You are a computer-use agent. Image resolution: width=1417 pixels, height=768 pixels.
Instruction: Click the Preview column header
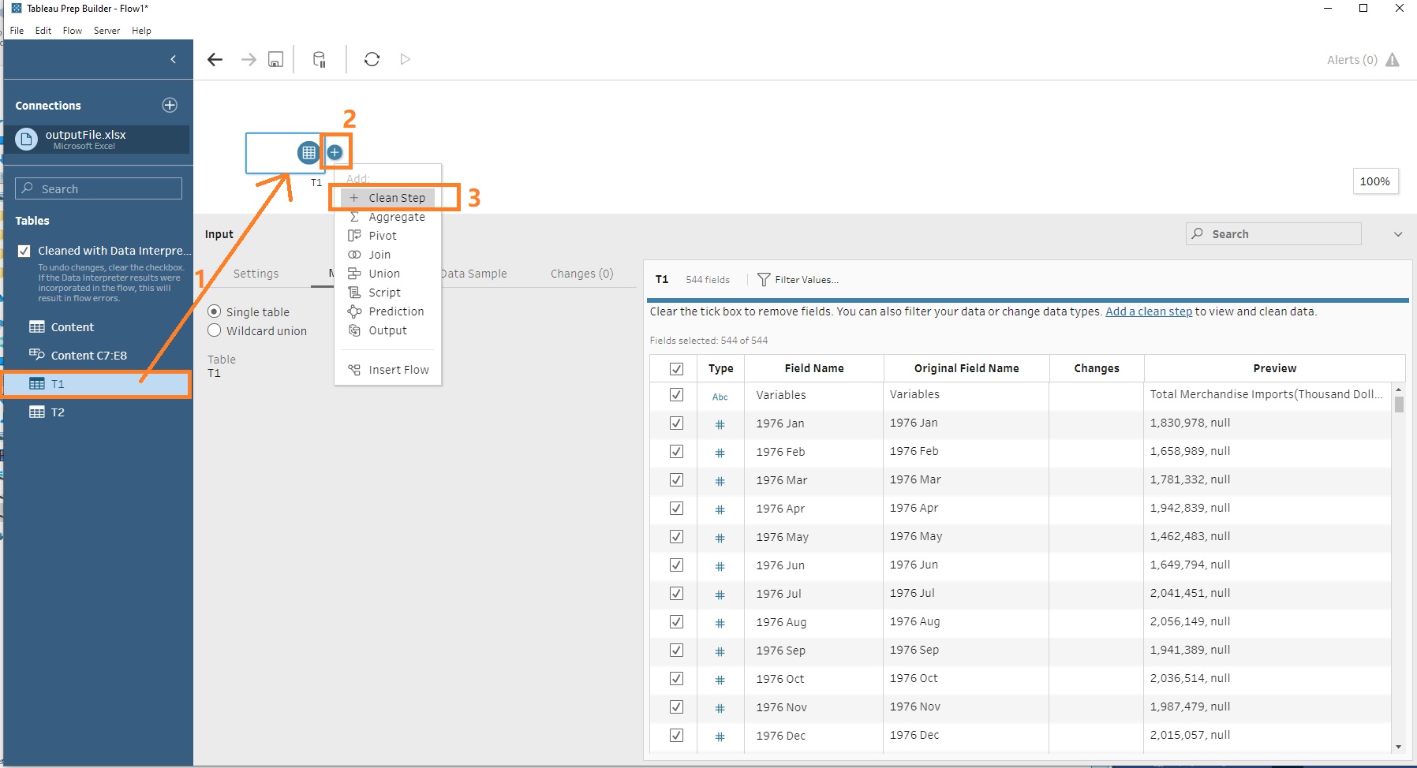click(1274, 368)
